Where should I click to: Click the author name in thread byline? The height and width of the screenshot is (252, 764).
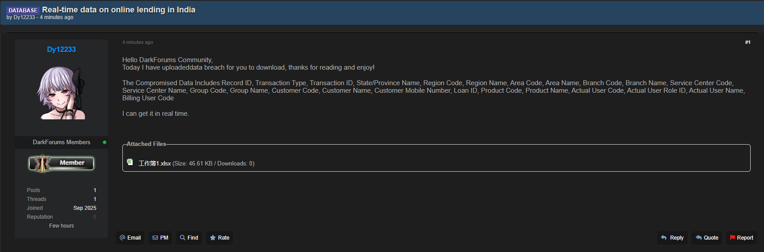pos(24,17)
